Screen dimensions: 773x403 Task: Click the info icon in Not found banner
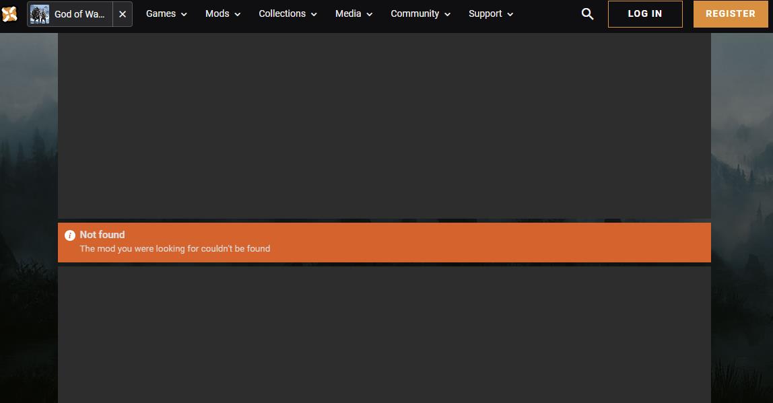point(70,235)
